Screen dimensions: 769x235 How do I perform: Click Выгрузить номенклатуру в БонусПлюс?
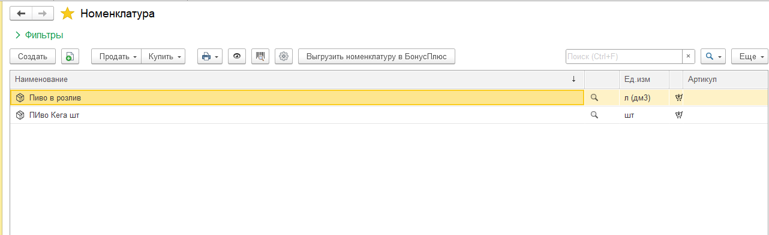[x=377, y=56]
